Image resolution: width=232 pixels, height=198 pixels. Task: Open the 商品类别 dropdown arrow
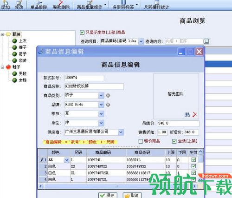click(101, 96)
